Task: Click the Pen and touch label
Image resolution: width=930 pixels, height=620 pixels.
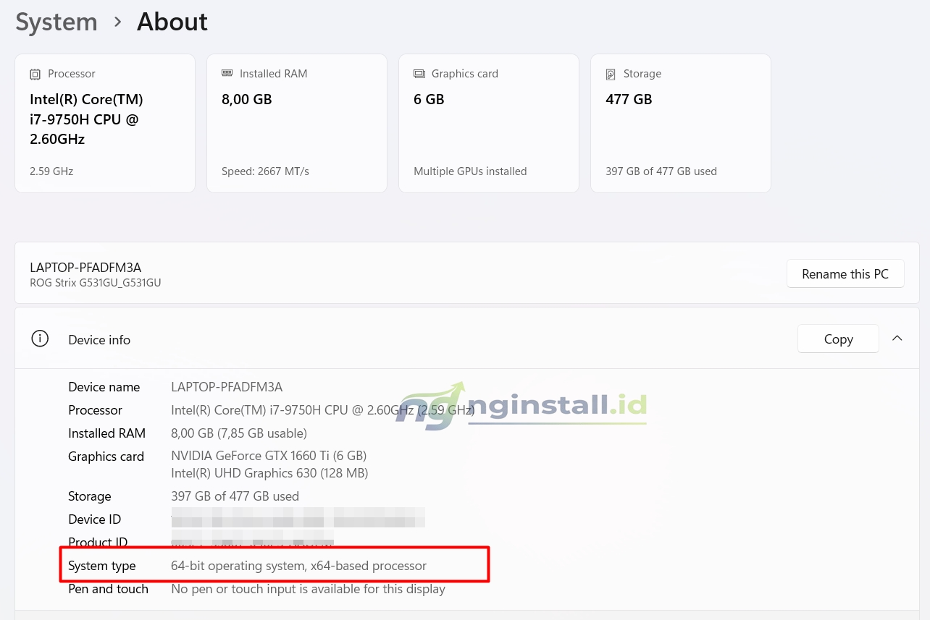Action: [108, 589]
